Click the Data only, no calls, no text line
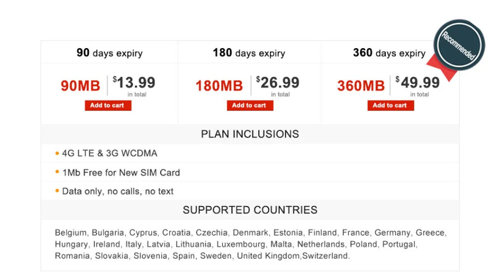 [x=118, y=191]
